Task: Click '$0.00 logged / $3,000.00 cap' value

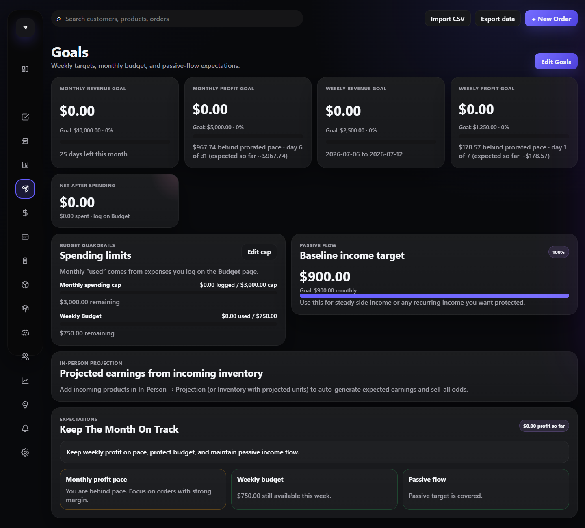Action: coord(238,285)
